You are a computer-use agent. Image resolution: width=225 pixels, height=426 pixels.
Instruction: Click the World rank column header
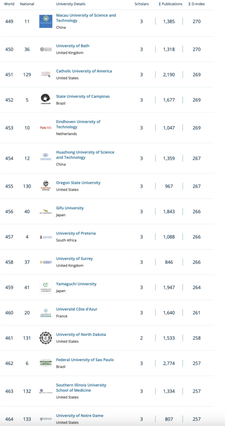click(x=9, y=4)
